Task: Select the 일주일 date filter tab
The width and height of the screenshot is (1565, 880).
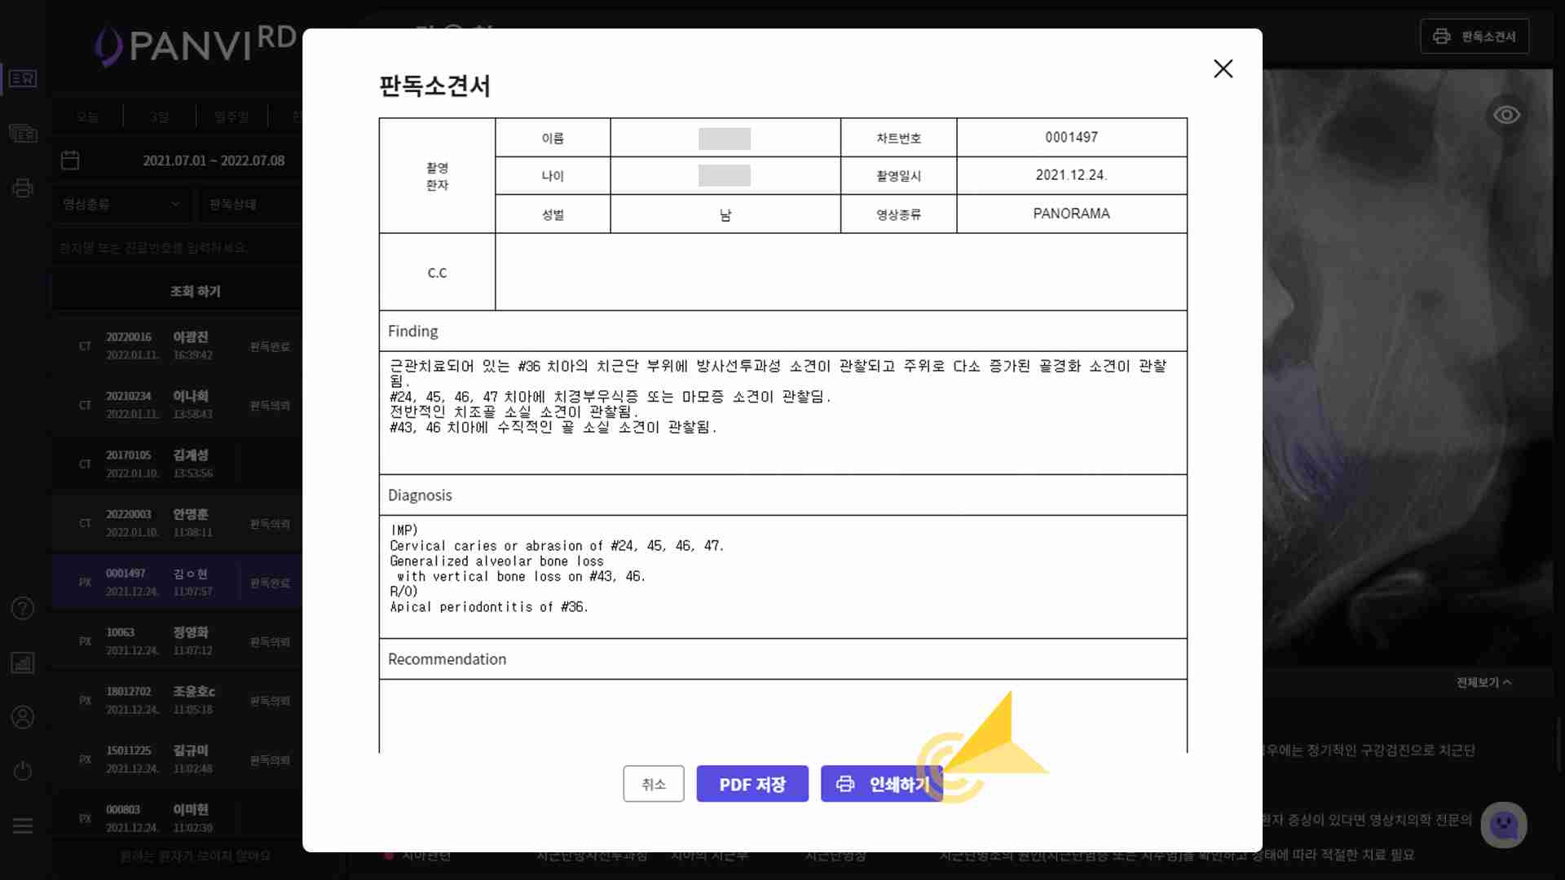Action: [231, 117]
